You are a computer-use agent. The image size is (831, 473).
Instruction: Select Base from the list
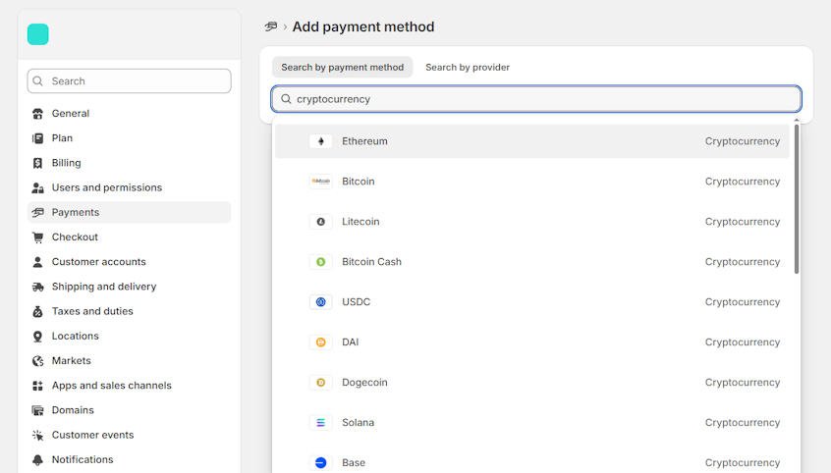(532, 461)
